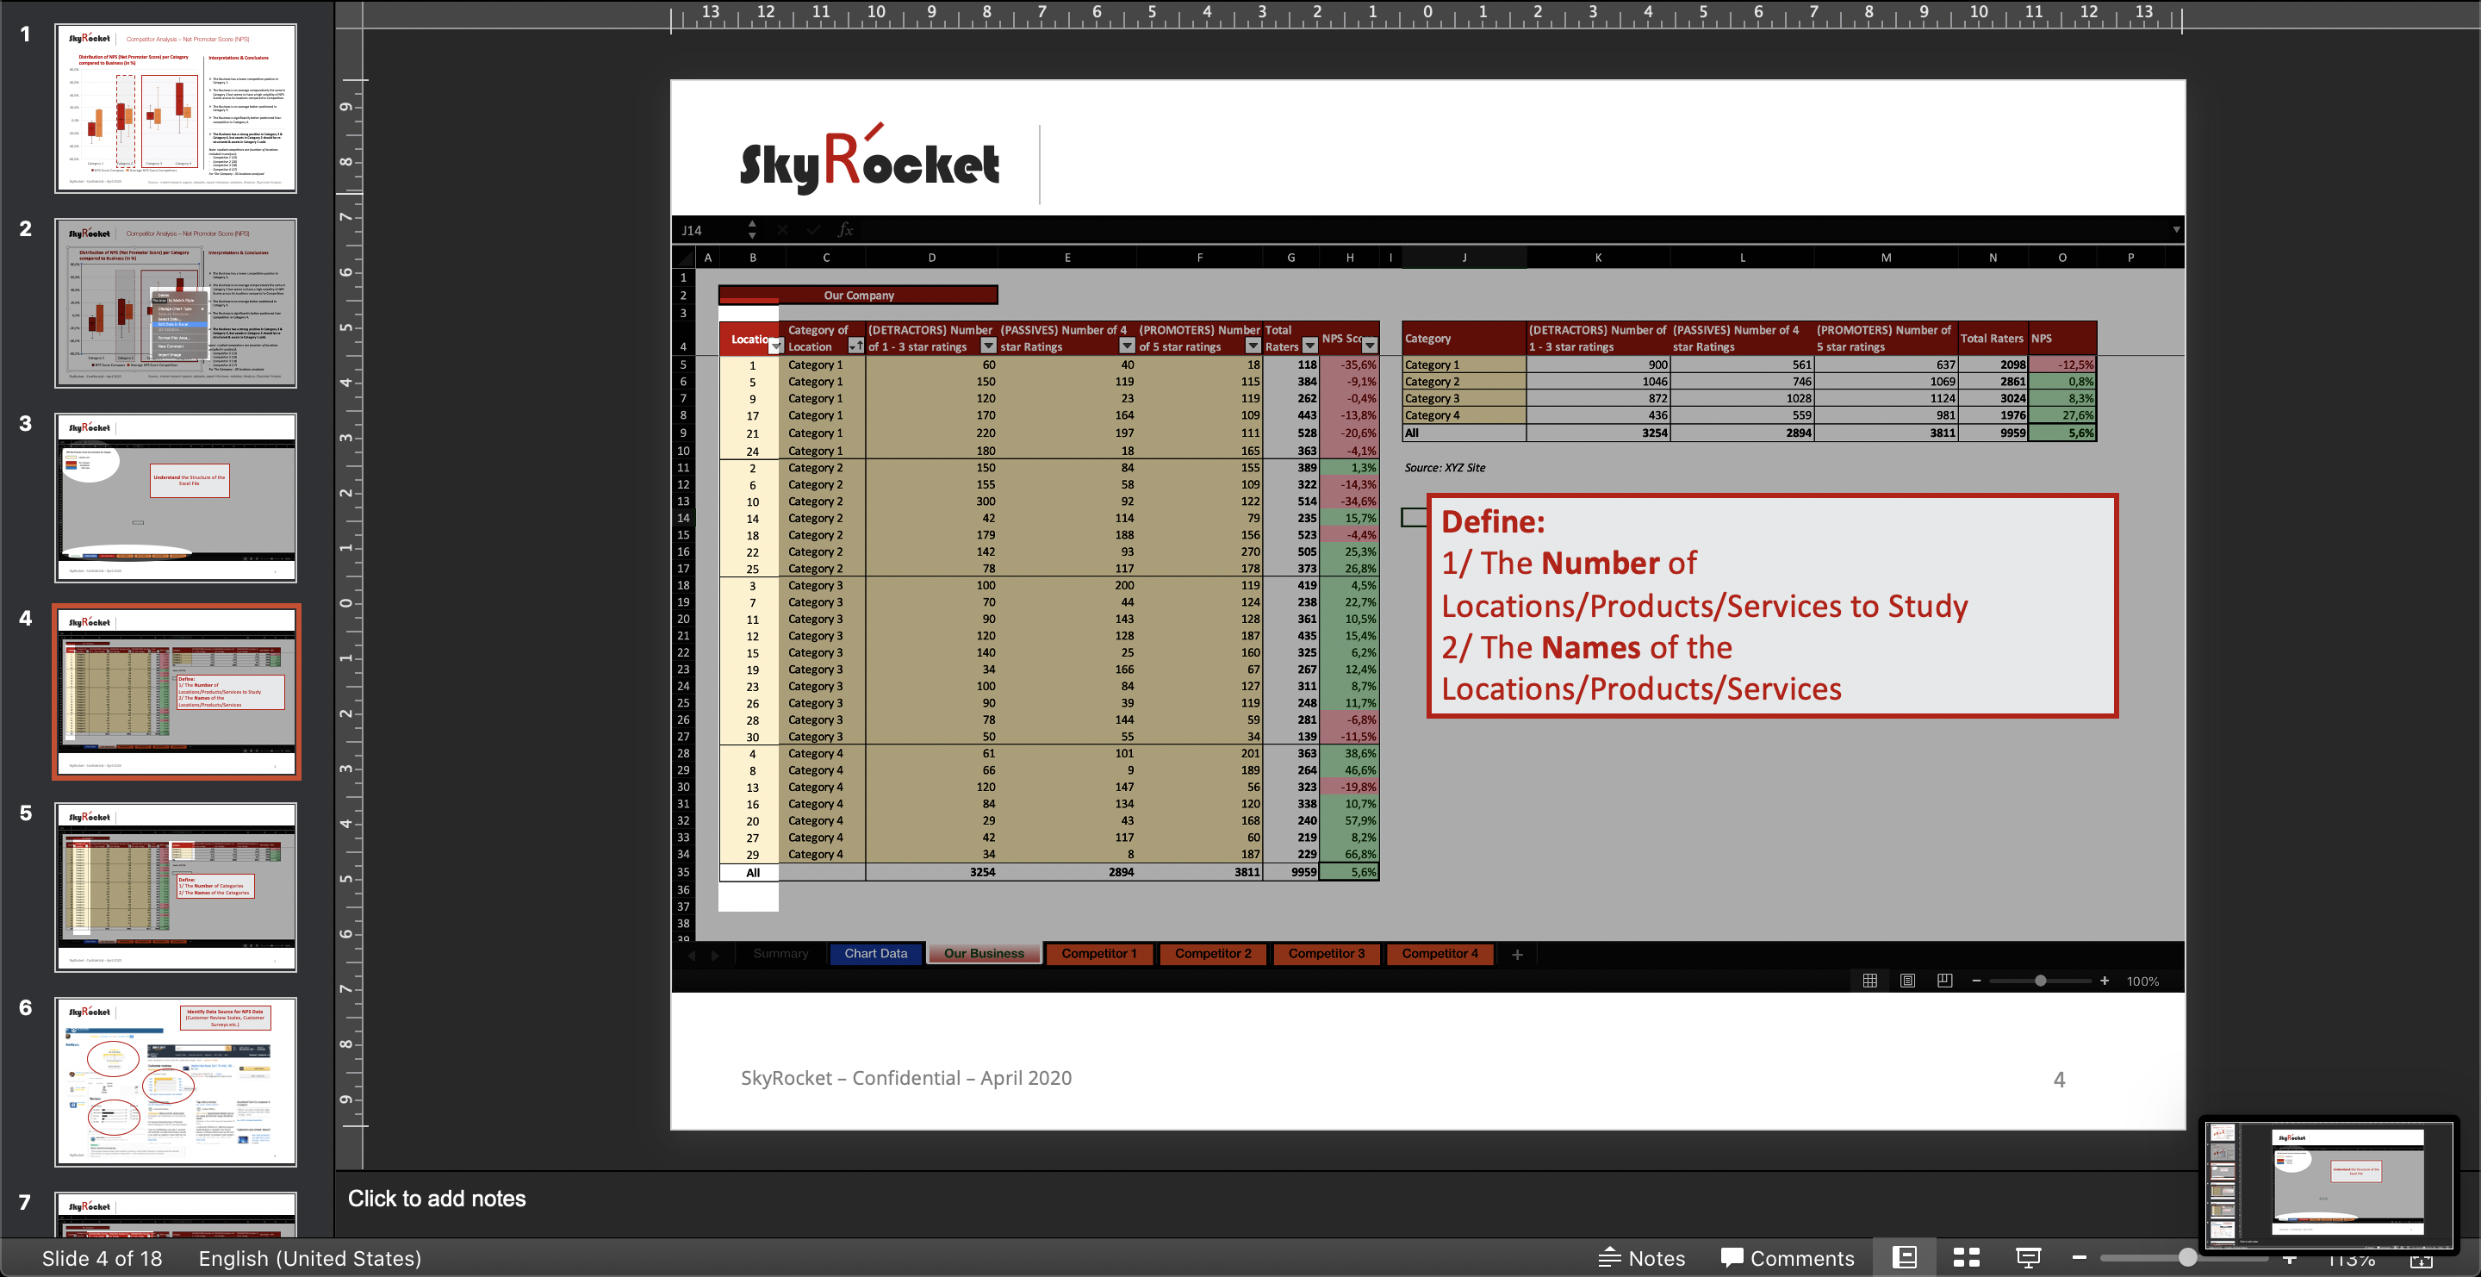Switch to the Chart Data sheet tab
Viewport: 2481px width, 1277px height.
(875, 953)
